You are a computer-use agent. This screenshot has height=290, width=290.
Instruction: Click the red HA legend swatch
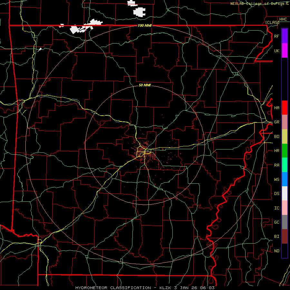click(x=285, y=108)
